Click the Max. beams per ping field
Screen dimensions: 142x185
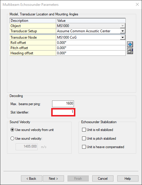pyautogui.click(x=63, y=104)
